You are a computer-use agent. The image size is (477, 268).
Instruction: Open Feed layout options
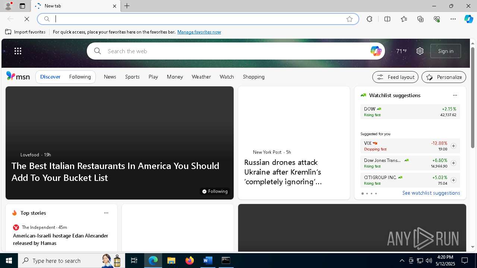[395, 77]
